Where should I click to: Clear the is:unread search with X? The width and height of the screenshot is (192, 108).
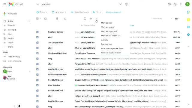coord(121,4)
